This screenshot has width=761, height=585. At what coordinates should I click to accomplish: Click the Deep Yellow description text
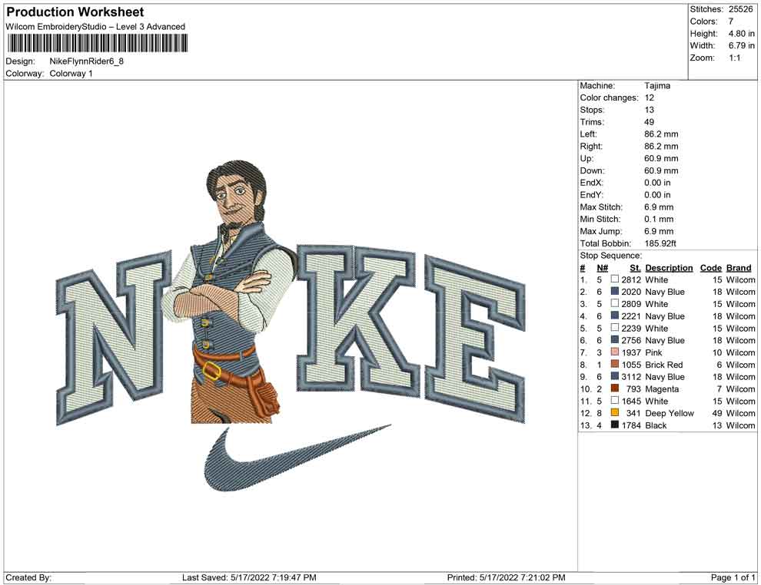tap(670, 413)
